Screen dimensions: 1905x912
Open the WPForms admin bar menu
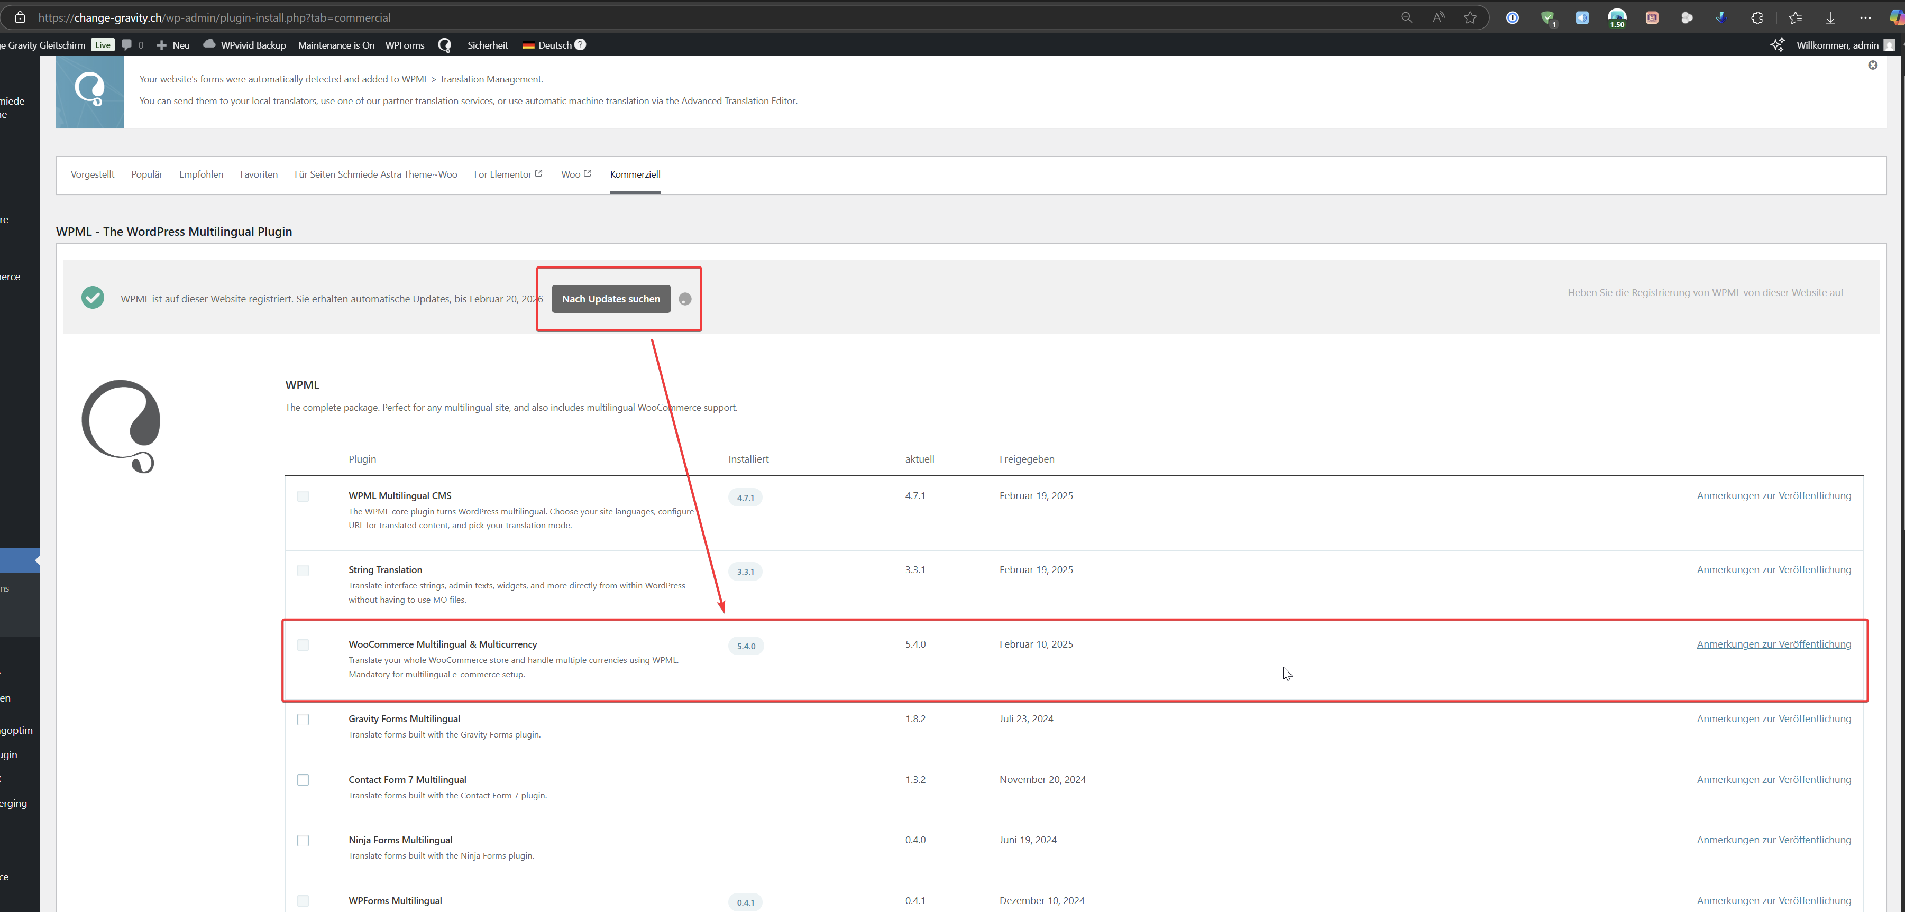point(405,45)
